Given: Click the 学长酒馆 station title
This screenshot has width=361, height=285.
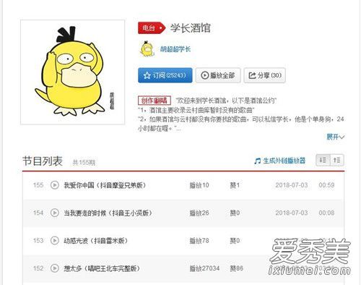Looking at the screenshot, I should (x=191, y=28).
